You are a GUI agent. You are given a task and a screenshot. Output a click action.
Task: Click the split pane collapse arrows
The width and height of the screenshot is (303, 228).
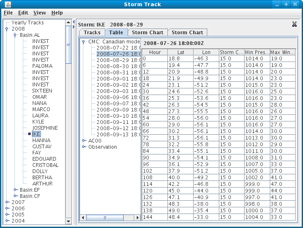(74, 23)
